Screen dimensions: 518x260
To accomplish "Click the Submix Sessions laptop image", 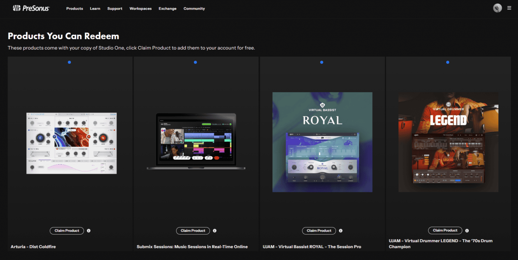I will (x=196, y=142).
